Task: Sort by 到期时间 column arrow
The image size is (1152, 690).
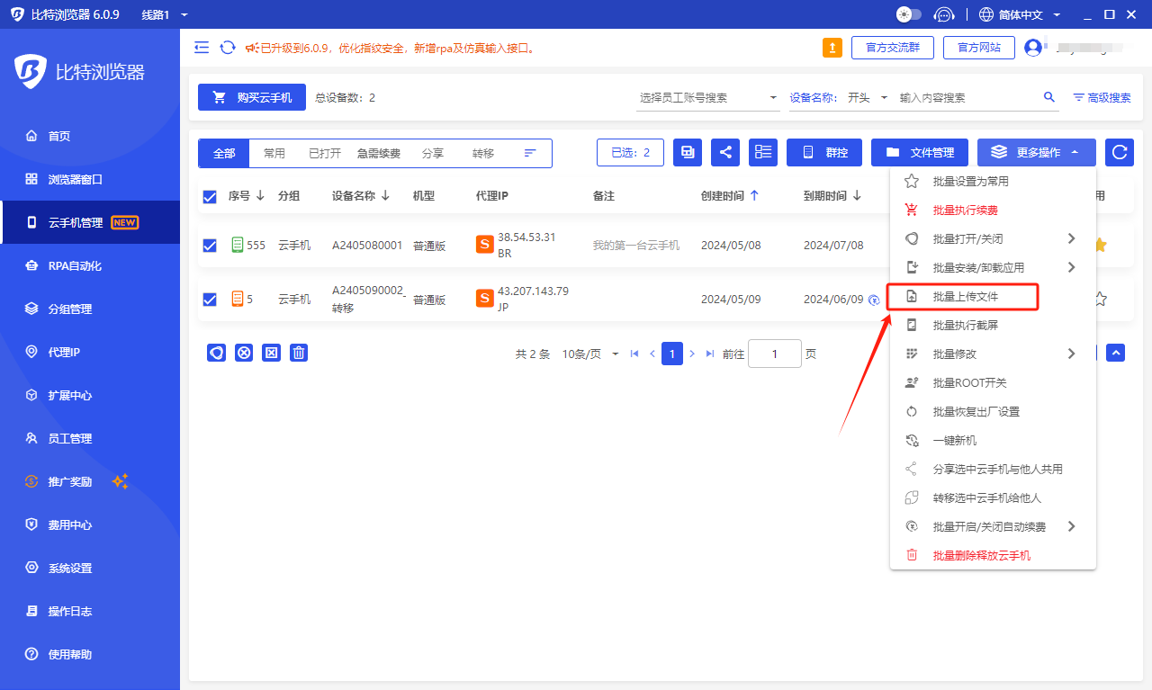Action: point(857,195)
